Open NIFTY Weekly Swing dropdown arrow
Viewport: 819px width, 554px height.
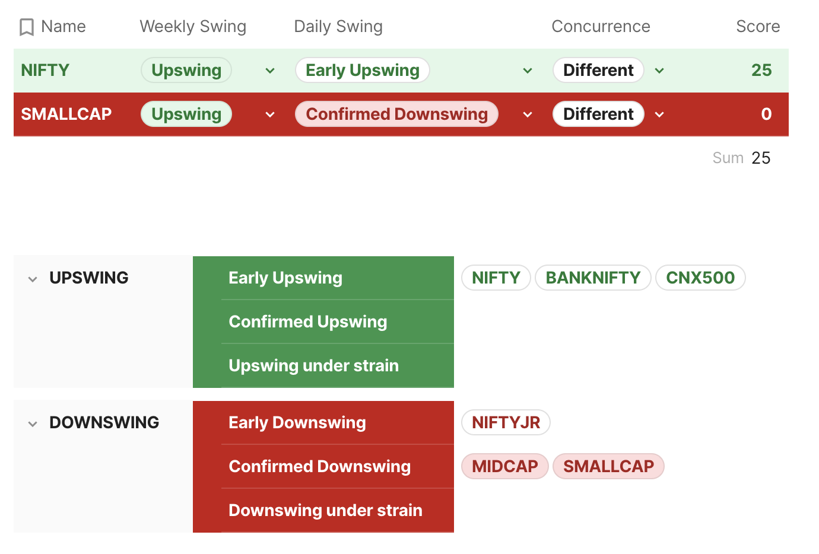click(x=270, y=71)
